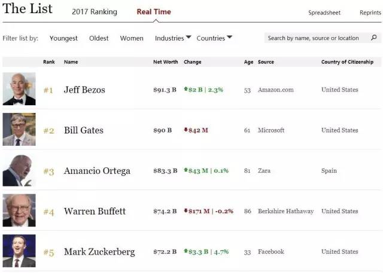This screenshot has height=273, width=383.
Task: Open the Jeff Bezos name link
Action: (84, 90)
